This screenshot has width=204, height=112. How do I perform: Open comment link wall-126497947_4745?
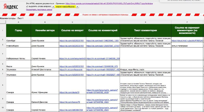tap(103, 46)
